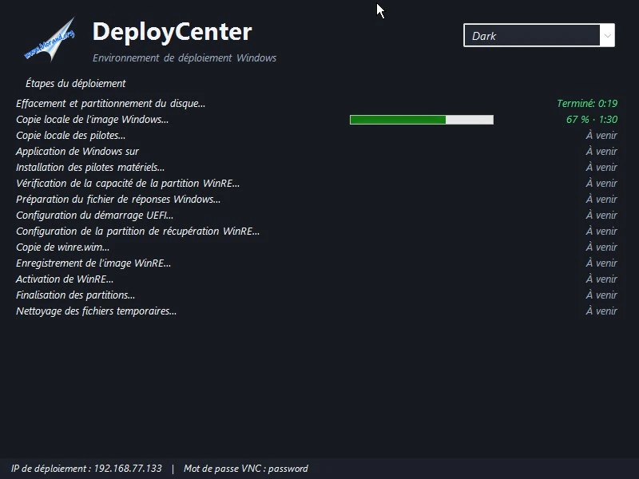Click the Windows image copy progress bar
The width and height of the screenshot is (639, 479).
pos(422,120)
